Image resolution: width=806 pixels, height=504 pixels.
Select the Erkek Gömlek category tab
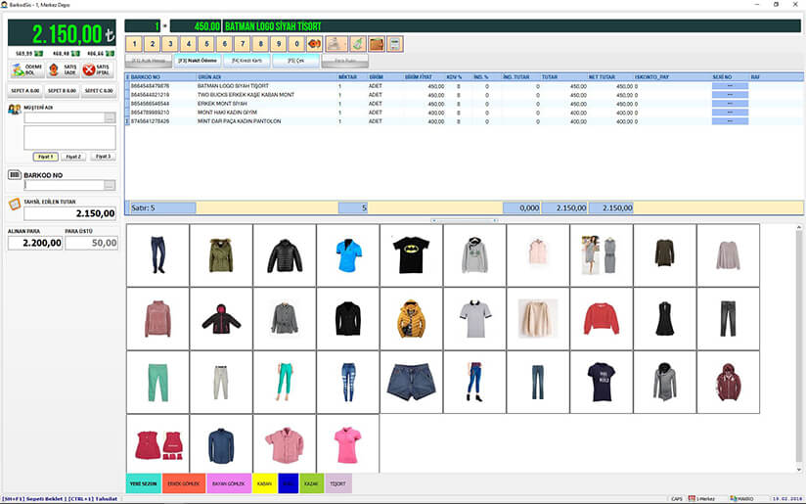point(185,483)
